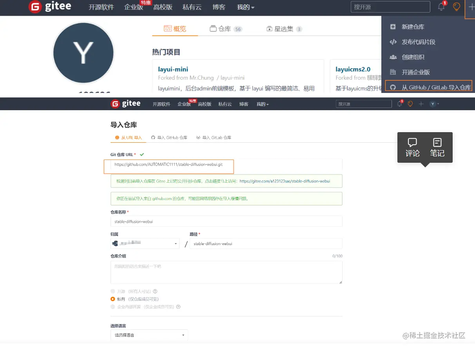Open 高校版 on the profile page header
Screen dimensions: 475x349
pyautogui.click(x=163, y=7)
